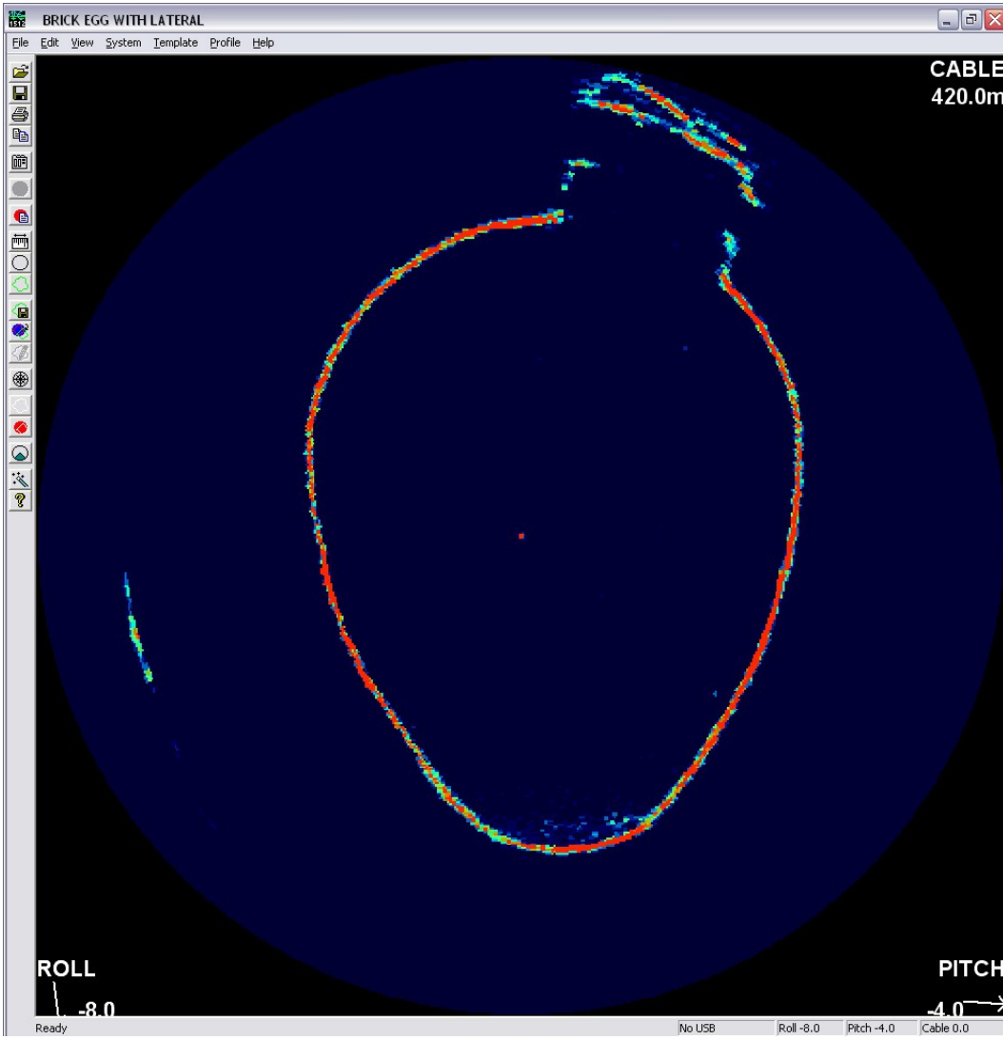This screenshot has width=1003, height=1040.
Task: Click the '420.0m' cable distance readout
Action: pos(967,97)
